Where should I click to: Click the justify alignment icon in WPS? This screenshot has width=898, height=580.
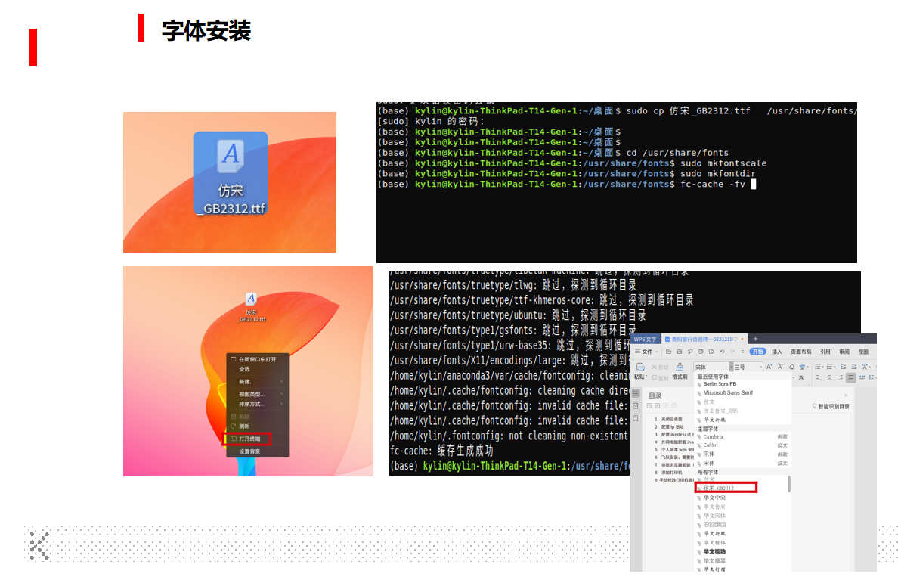click(851, 377)
